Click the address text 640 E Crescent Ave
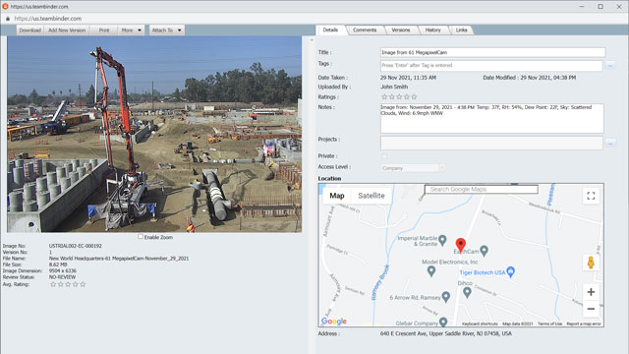Viewport: 629px width, 354px height. click(404, 333)
